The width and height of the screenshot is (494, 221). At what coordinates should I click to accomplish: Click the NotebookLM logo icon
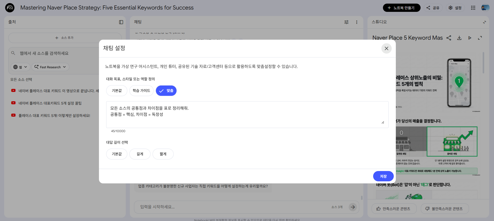(10, 8)
